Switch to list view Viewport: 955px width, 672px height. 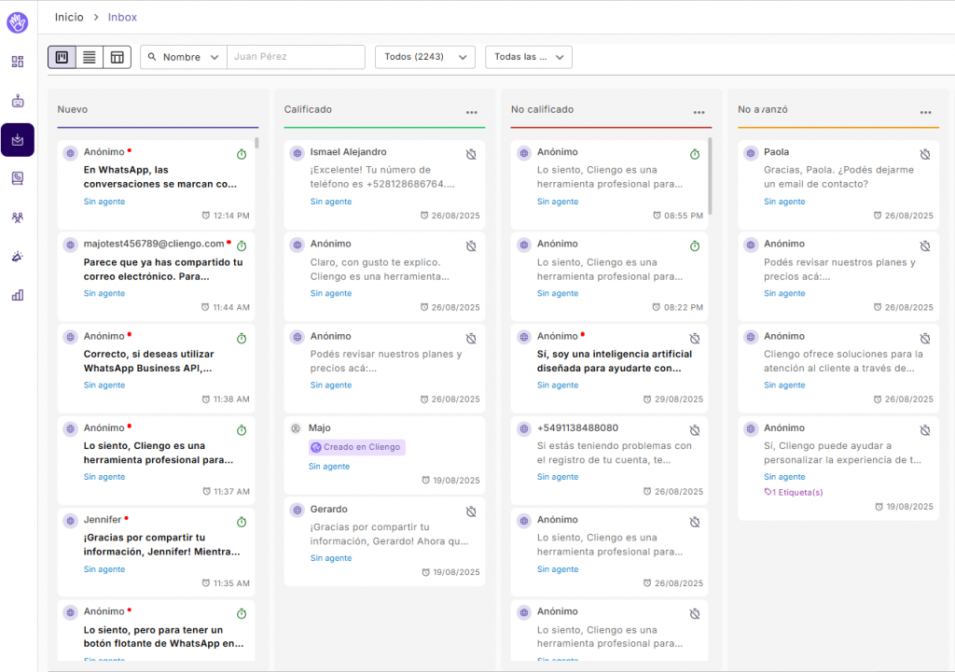[x=90, y=57]
